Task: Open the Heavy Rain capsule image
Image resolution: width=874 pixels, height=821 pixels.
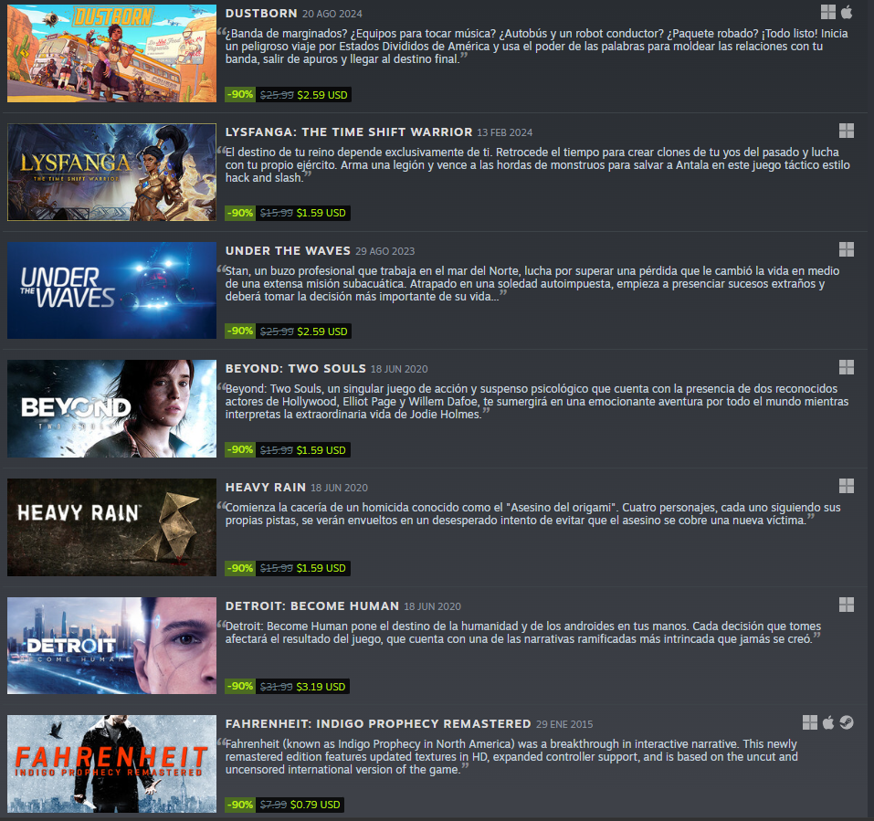Action: click(111, 527)
